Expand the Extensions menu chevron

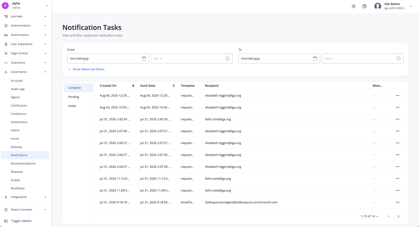pyautogui.click(x=46, y=63)
